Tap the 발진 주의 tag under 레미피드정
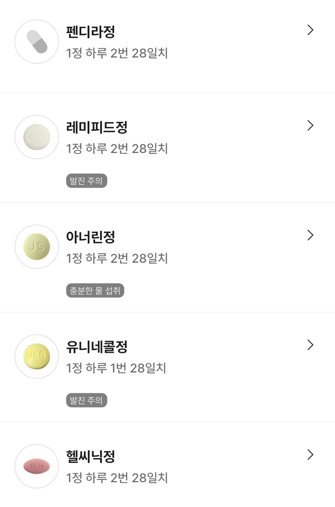Viewport: 335px width, 507px height. (x=87, y=181)
